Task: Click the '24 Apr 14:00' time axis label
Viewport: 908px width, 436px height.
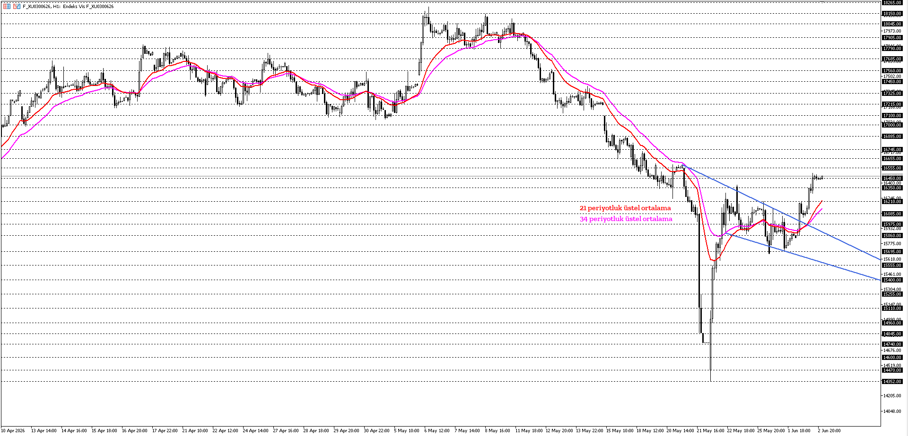Action: (x=255, y=431)
